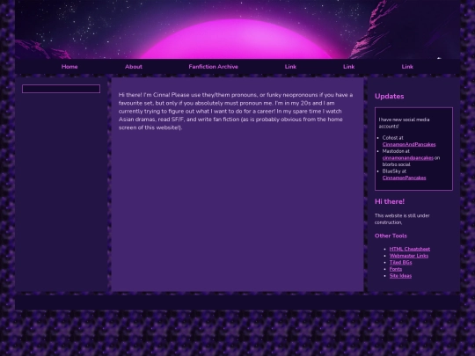Click 'This website is still under construction' text
475x356 pixels.
tap(402, 219)
